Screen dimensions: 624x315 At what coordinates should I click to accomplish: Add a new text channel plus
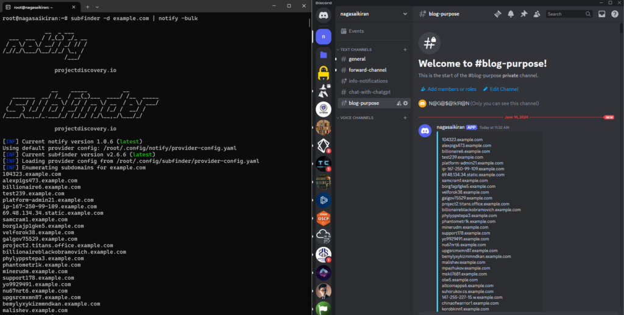(x=405, y=50)
